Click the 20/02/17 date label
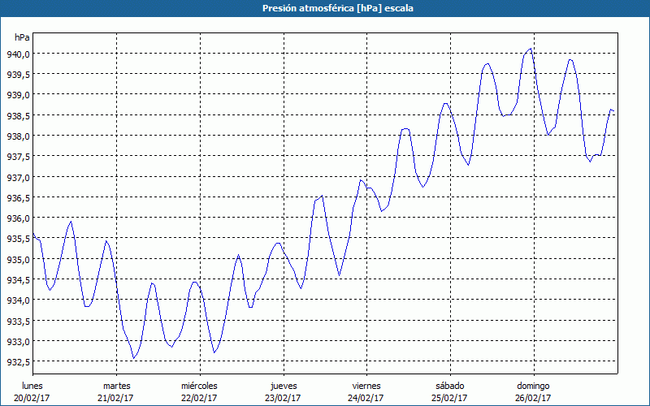The width and height of the screenshot is (650, 406). pyautogui.click(x=32, y=398)
